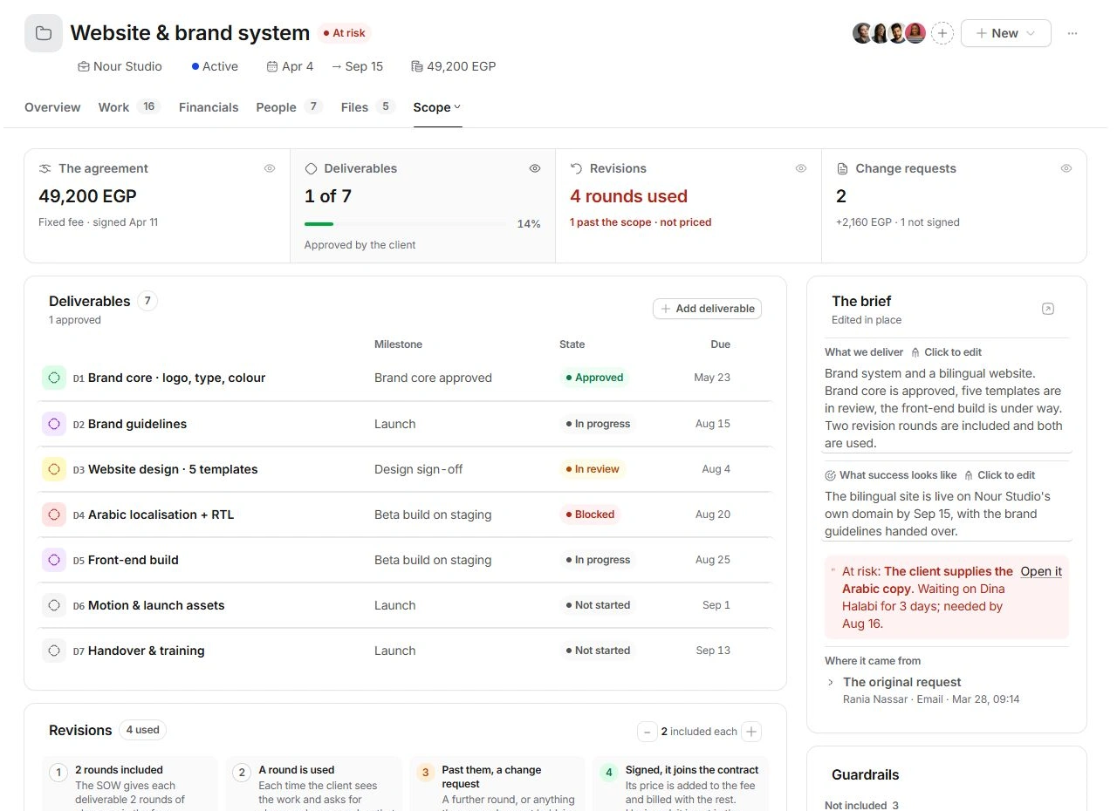Click the Revisions card undo arrow icon
This screenshot has width=1117, height=811.
click(576, 168)
